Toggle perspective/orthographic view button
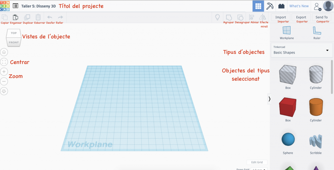 [x=4, y=91]
